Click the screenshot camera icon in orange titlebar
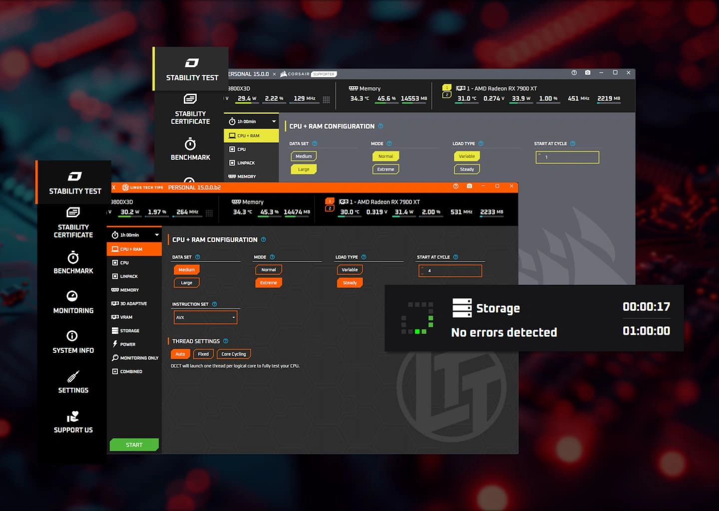 (x=469, y=186)
